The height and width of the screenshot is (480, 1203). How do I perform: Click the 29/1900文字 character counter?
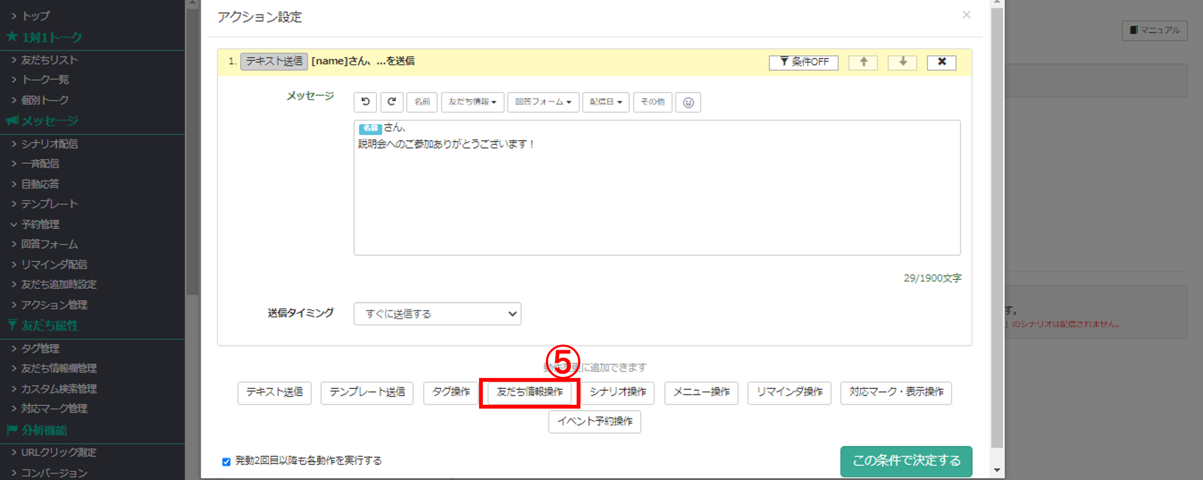click(x=932, y=278)
